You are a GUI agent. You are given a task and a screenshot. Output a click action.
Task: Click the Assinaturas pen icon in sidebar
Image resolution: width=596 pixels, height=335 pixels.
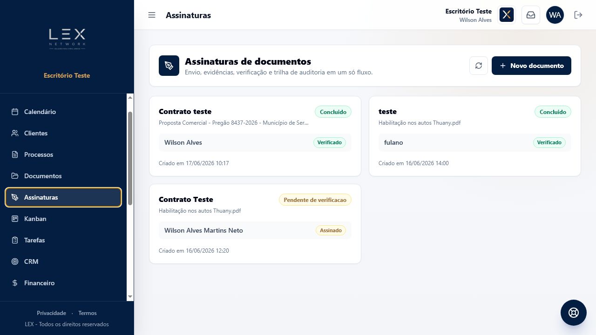click(15, 197)
